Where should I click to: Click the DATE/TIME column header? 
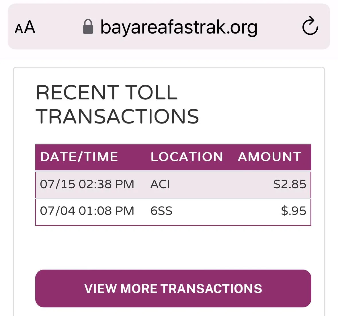click(x=79, y=157)
